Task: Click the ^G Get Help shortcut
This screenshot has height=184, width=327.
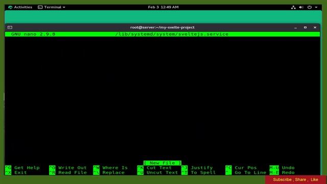Action: [22, 168]
